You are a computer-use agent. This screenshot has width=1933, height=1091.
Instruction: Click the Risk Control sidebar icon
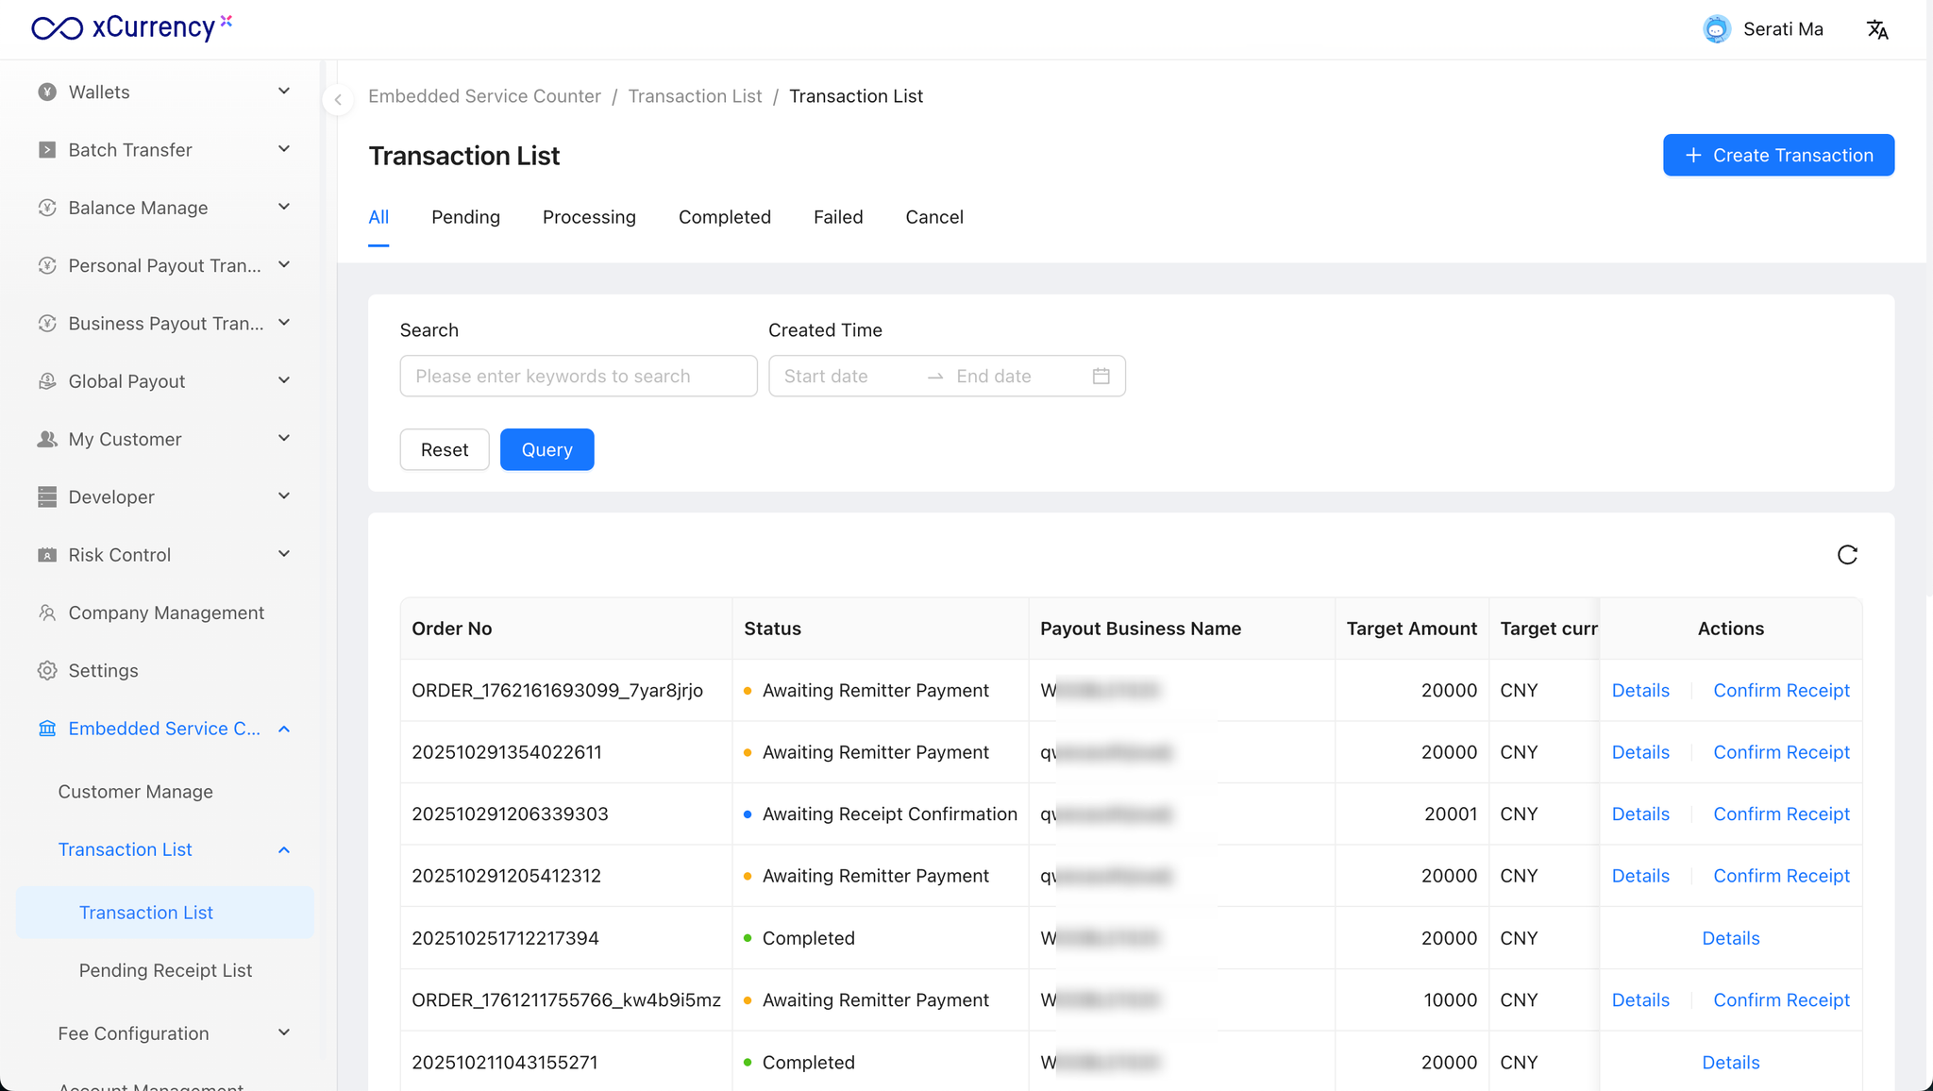pyautogui.click(x=47, y=555)
